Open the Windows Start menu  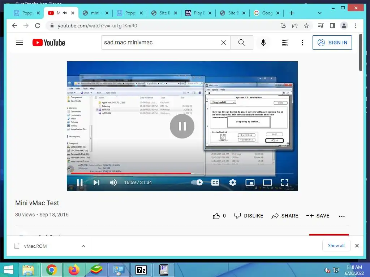[9, 270]
